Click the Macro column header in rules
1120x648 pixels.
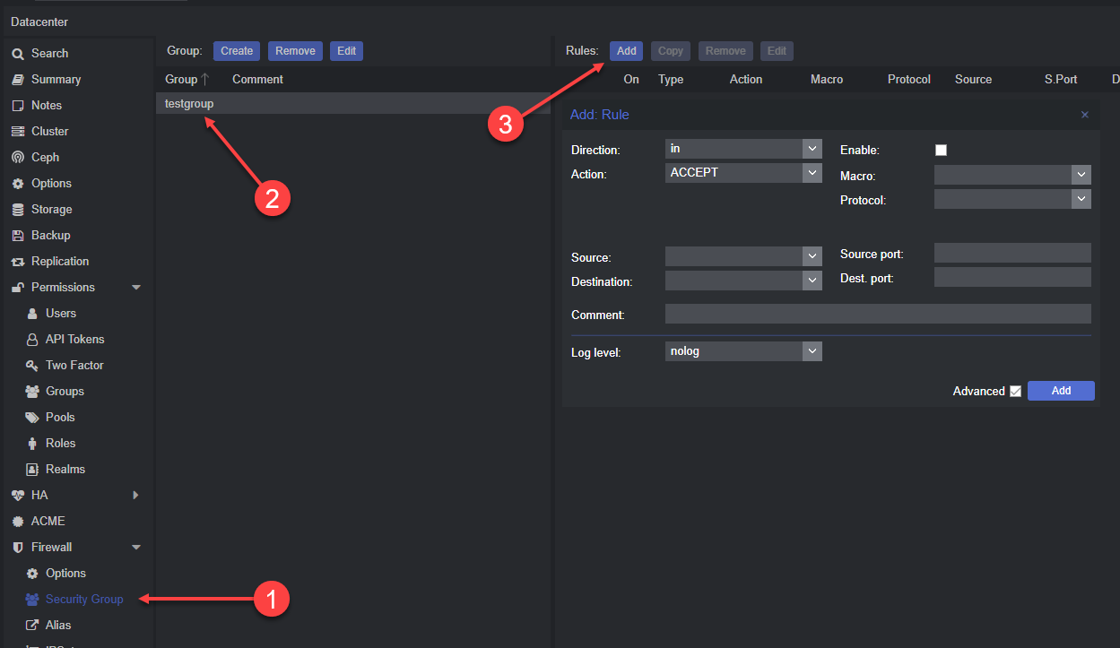pos(827,80)
